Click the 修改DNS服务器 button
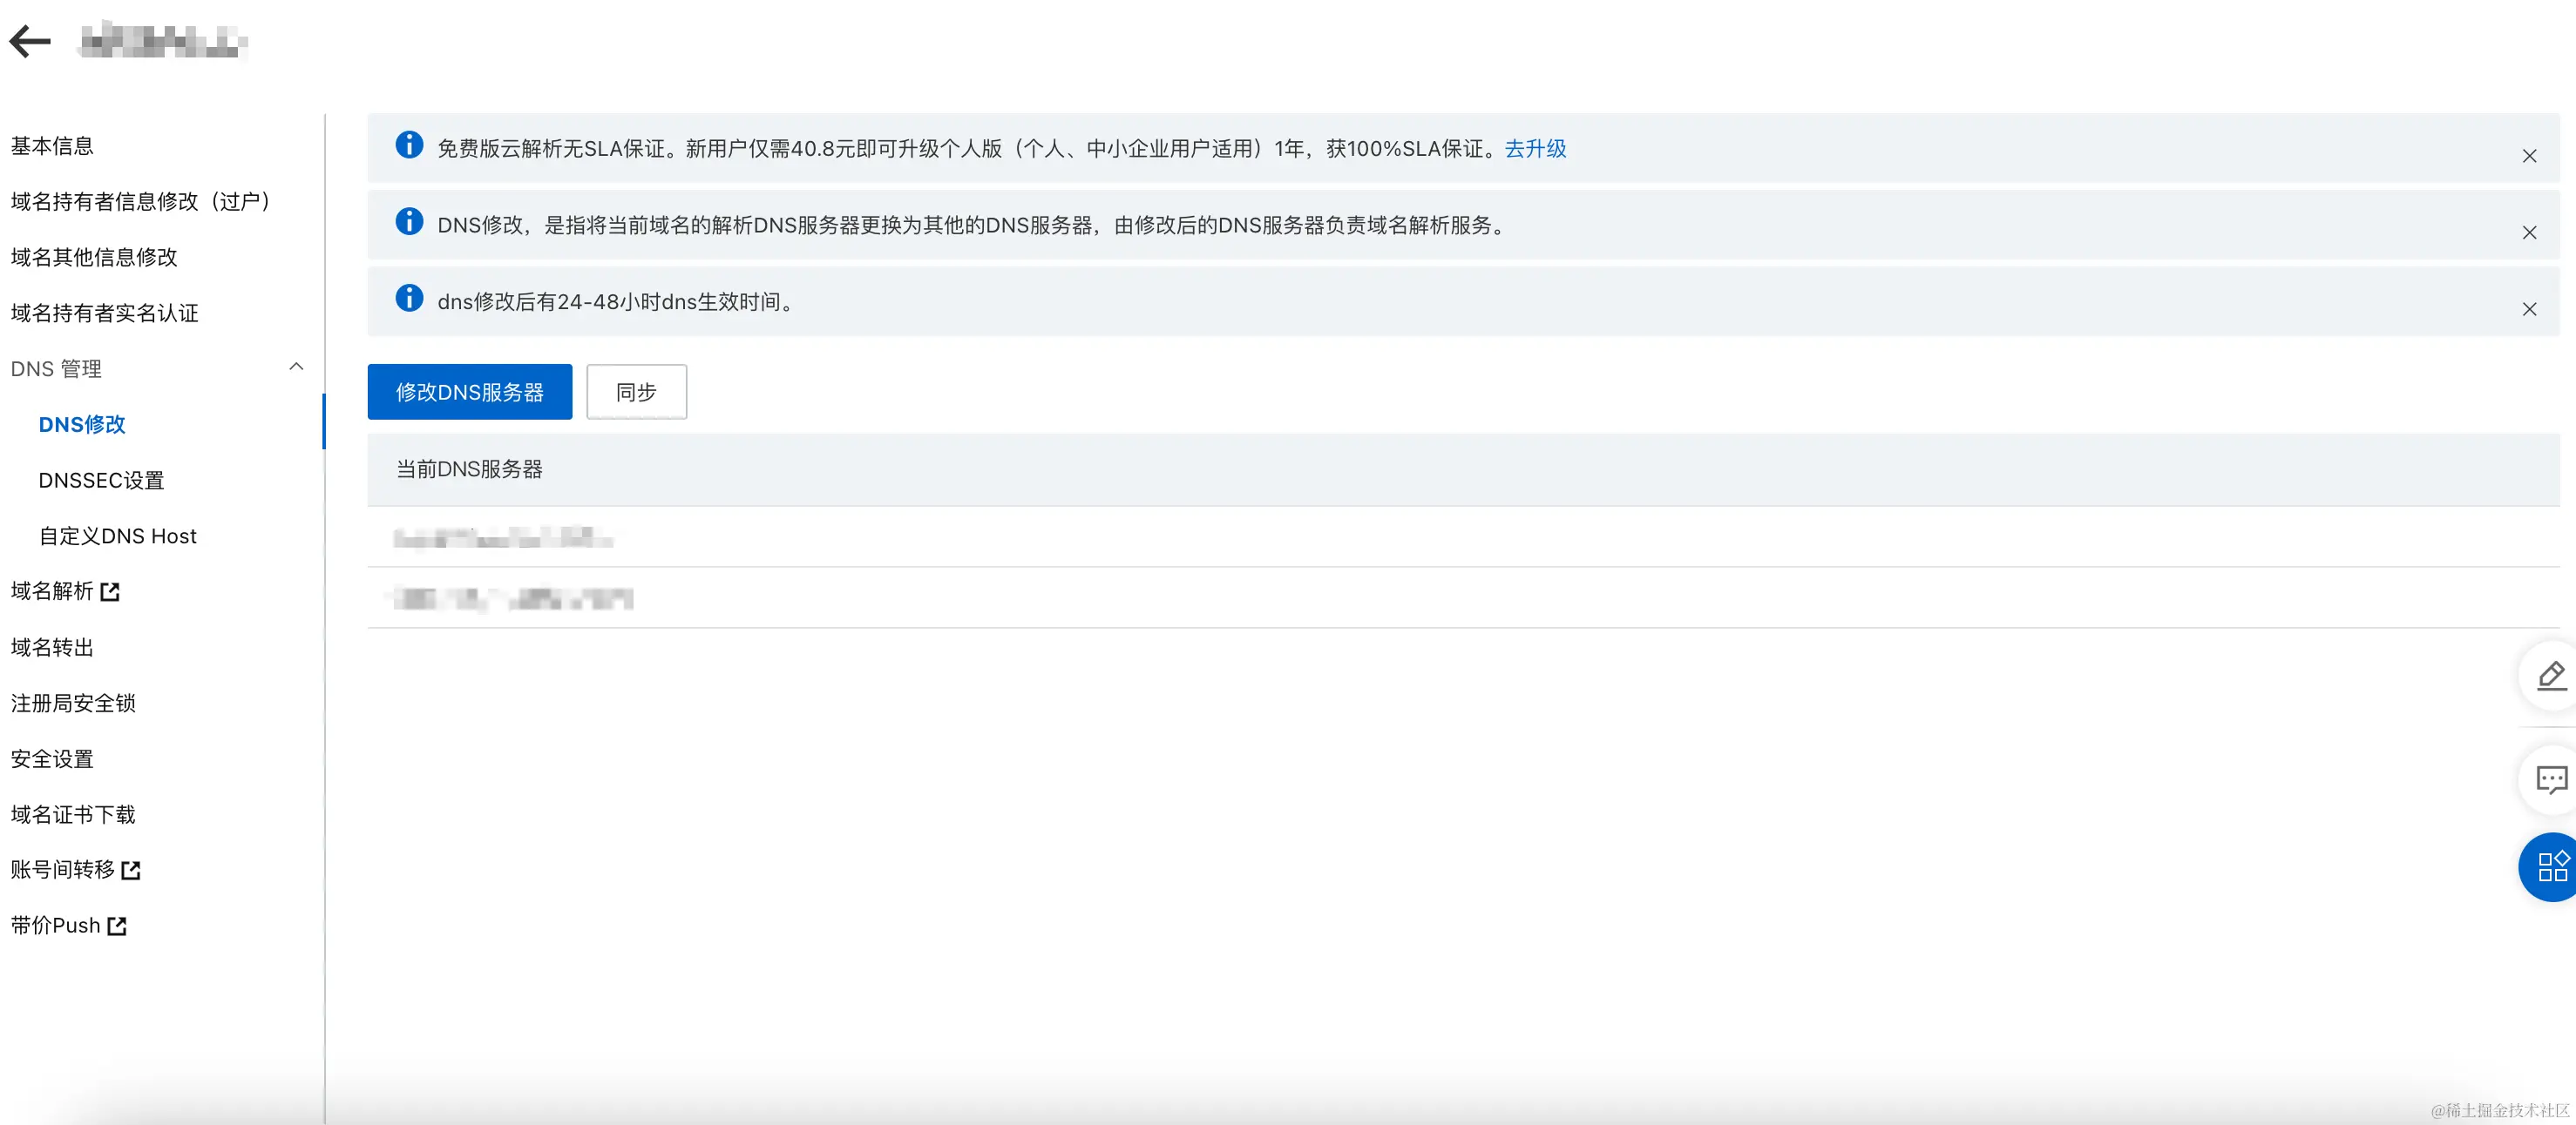2576x1125 pixels. (469, 392)
